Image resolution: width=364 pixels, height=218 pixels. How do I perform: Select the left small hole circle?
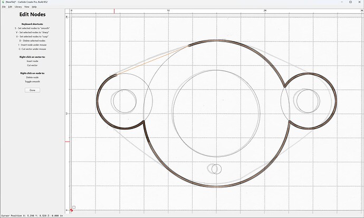[125, 101]
